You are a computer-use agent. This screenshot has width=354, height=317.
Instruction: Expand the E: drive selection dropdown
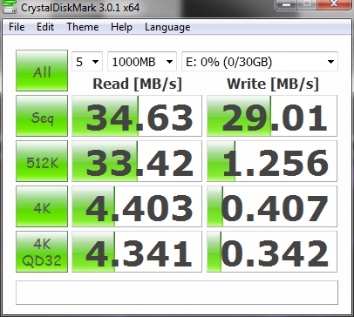(260, 62)
